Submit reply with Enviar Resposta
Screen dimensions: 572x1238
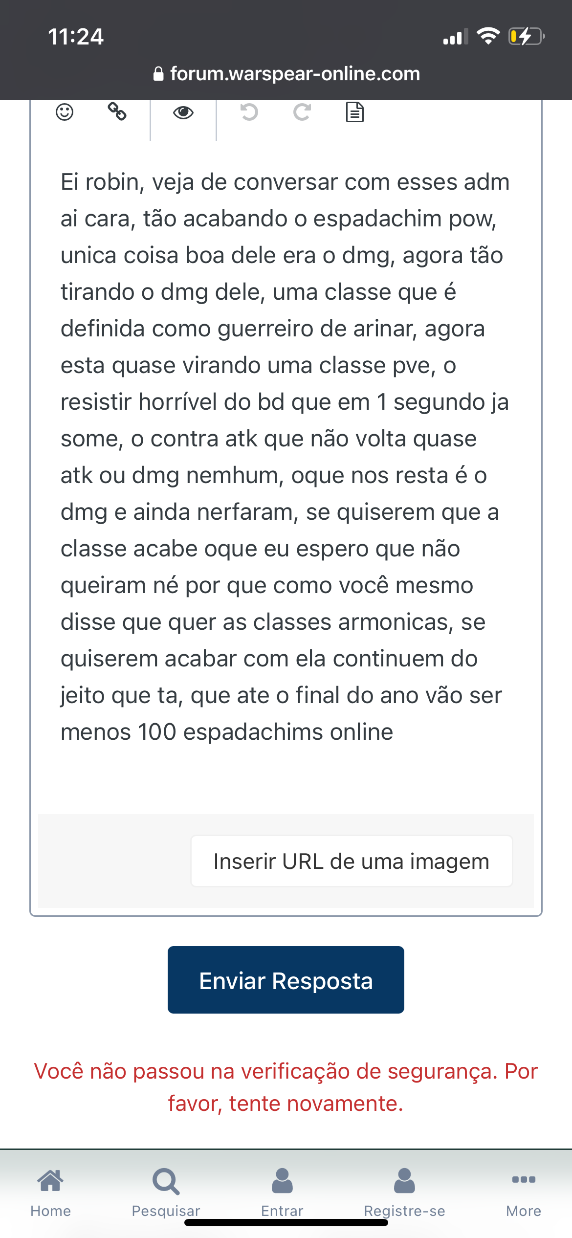click(x=286, y=980)
